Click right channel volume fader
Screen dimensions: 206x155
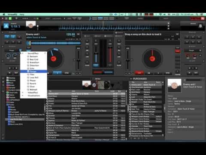pos(110,47)
